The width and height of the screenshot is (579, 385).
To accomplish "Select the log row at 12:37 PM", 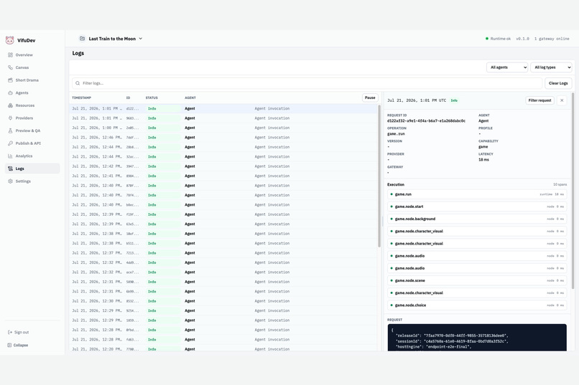I will 223,253.
